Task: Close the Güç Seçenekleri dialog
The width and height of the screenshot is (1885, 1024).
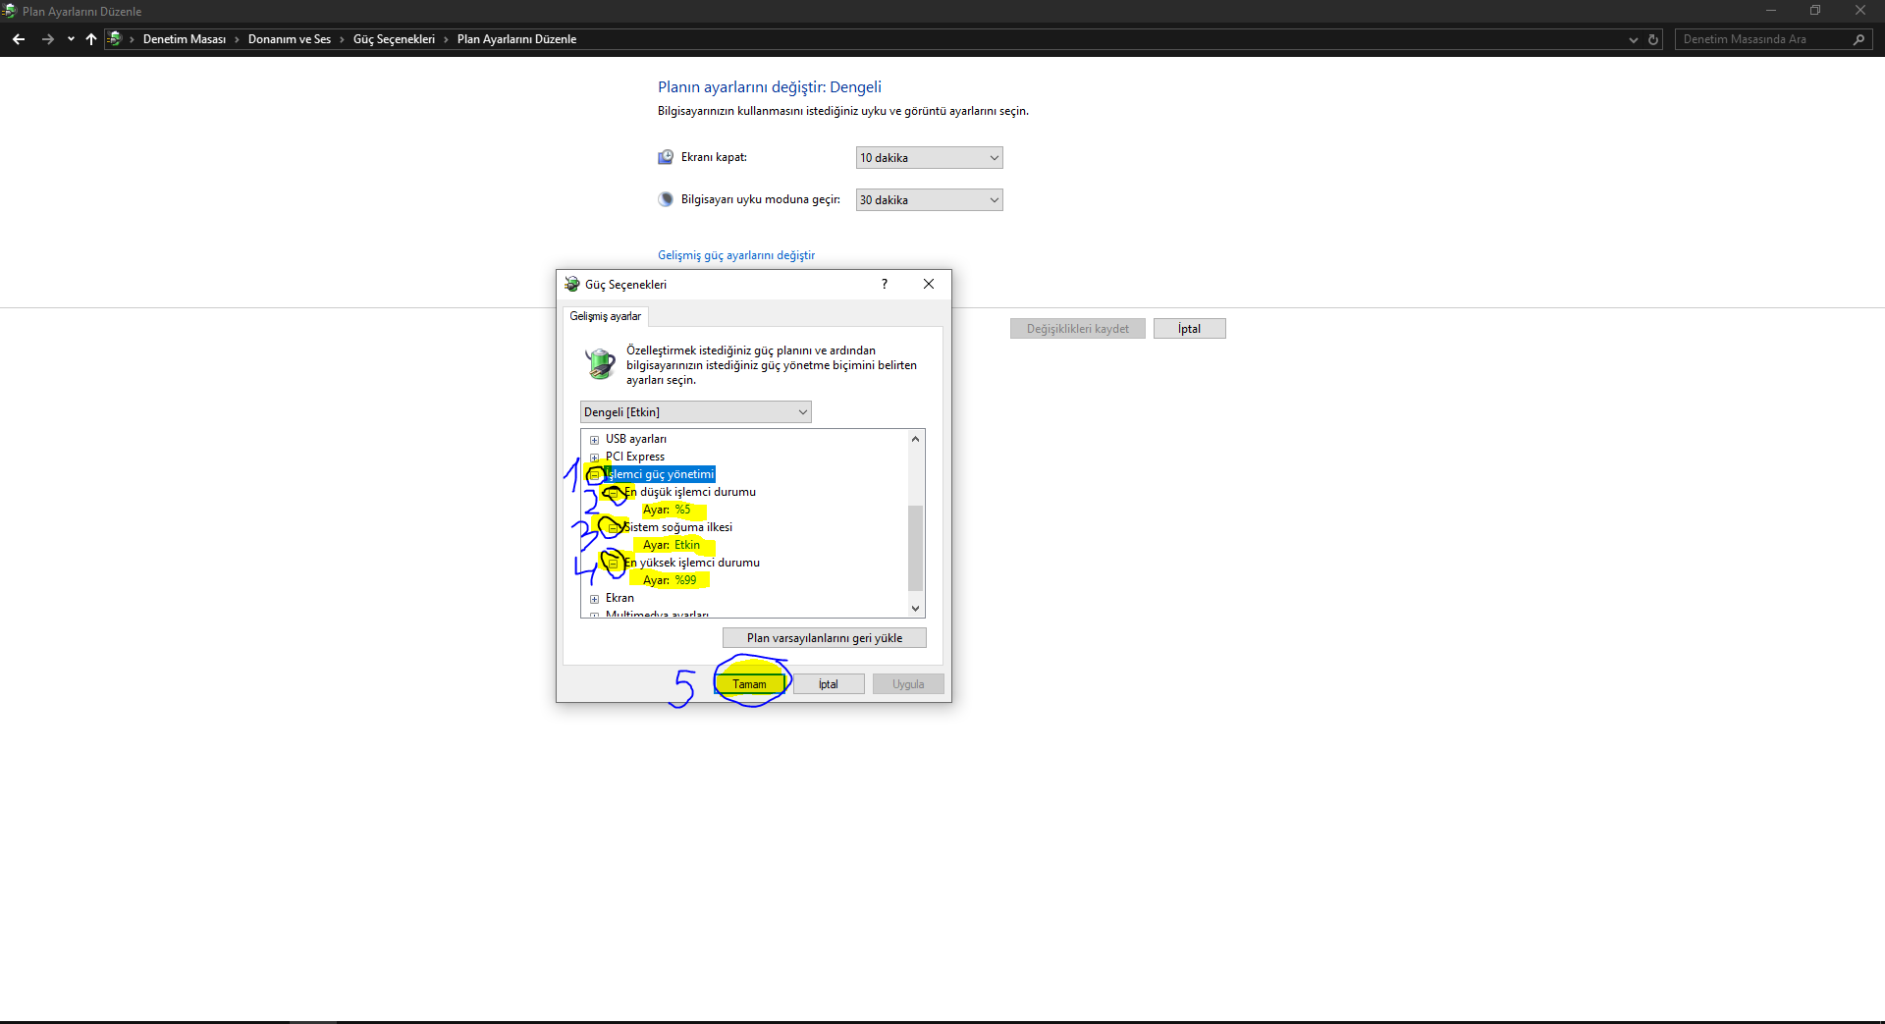Action: click(929, 284)
